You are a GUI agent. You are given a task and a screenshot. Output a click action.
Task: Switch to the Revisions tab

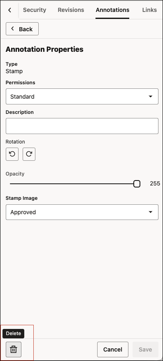click(71, 10)
